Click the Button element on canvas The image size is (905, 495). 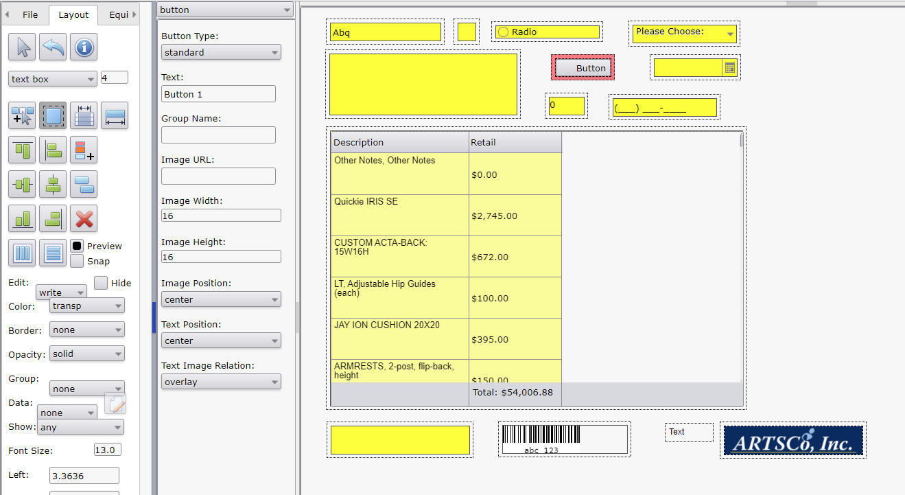pos(583,68)
